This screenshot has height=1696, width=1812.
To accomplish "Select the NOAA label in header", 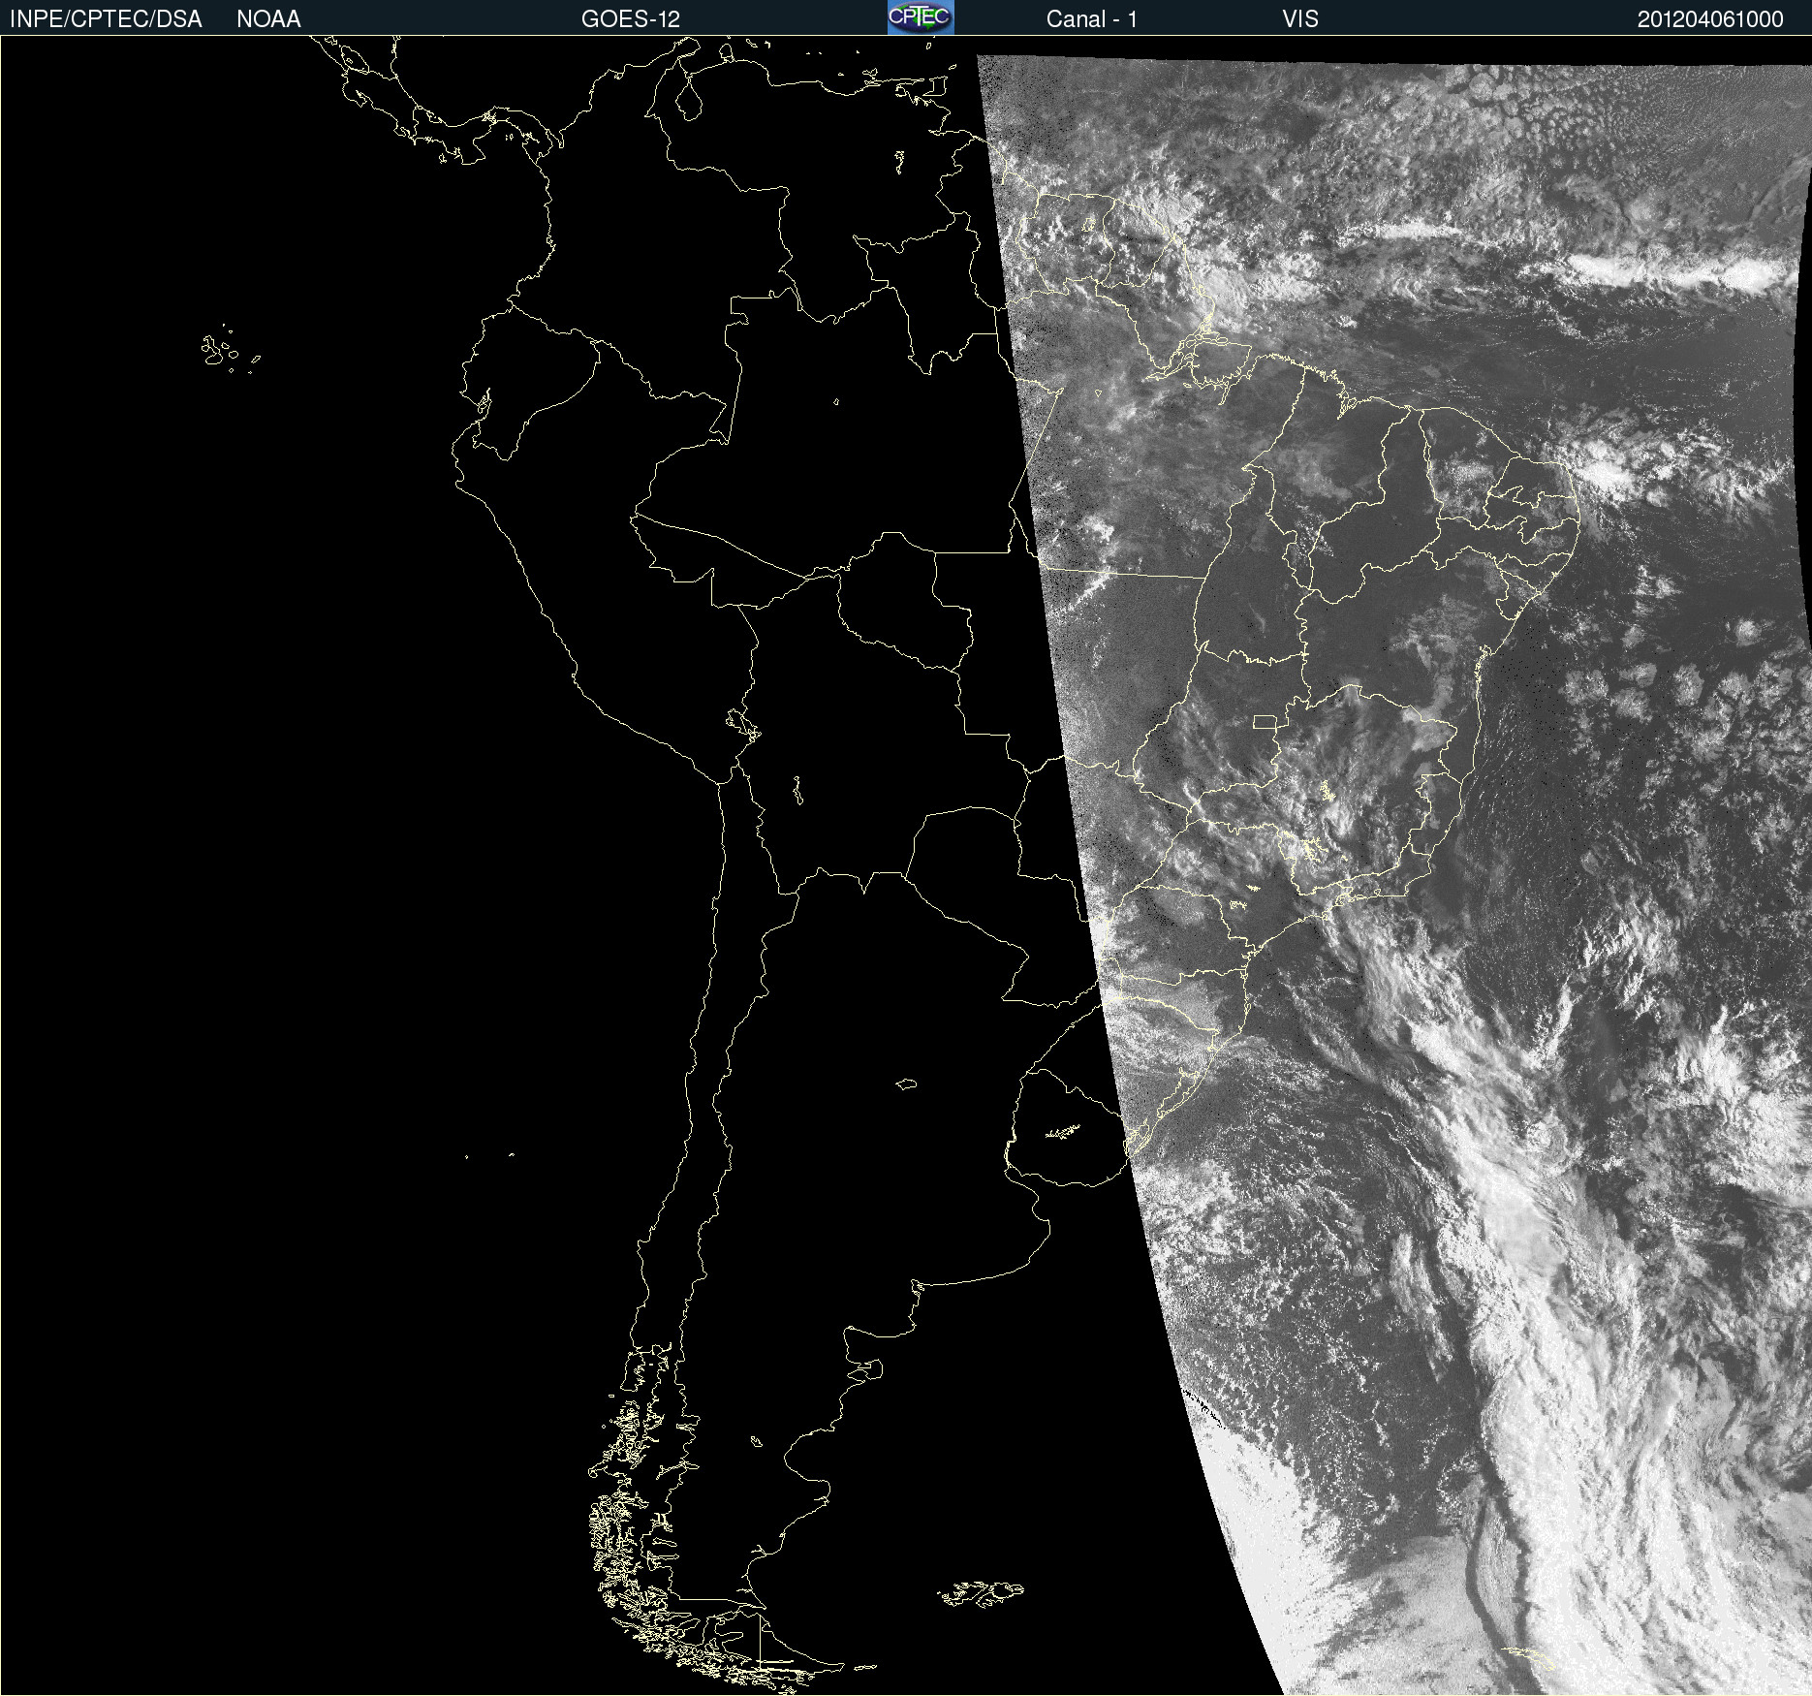I will (268, 19).
